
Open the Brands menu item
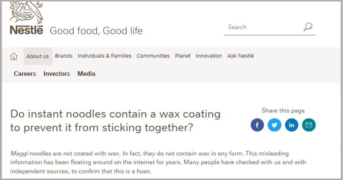click(x=64, y=56)
